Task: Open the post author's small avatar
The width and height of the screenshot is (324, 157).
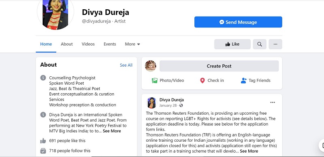Action: [x=151, y=103]
